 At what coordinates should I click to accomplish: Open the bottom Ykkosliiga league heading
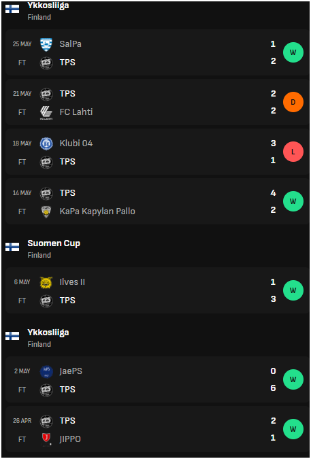(48, 333)
